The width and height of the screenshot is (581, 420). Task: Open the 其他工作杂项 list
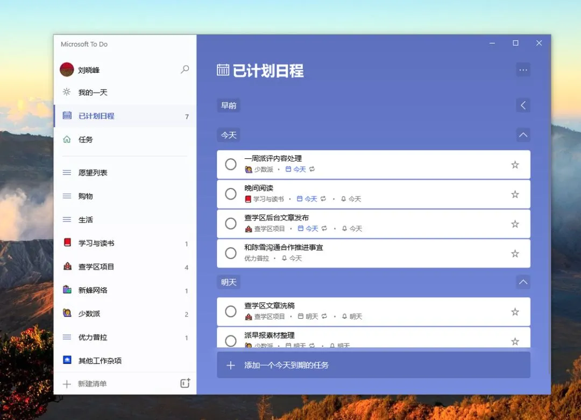tap(125, 361)
